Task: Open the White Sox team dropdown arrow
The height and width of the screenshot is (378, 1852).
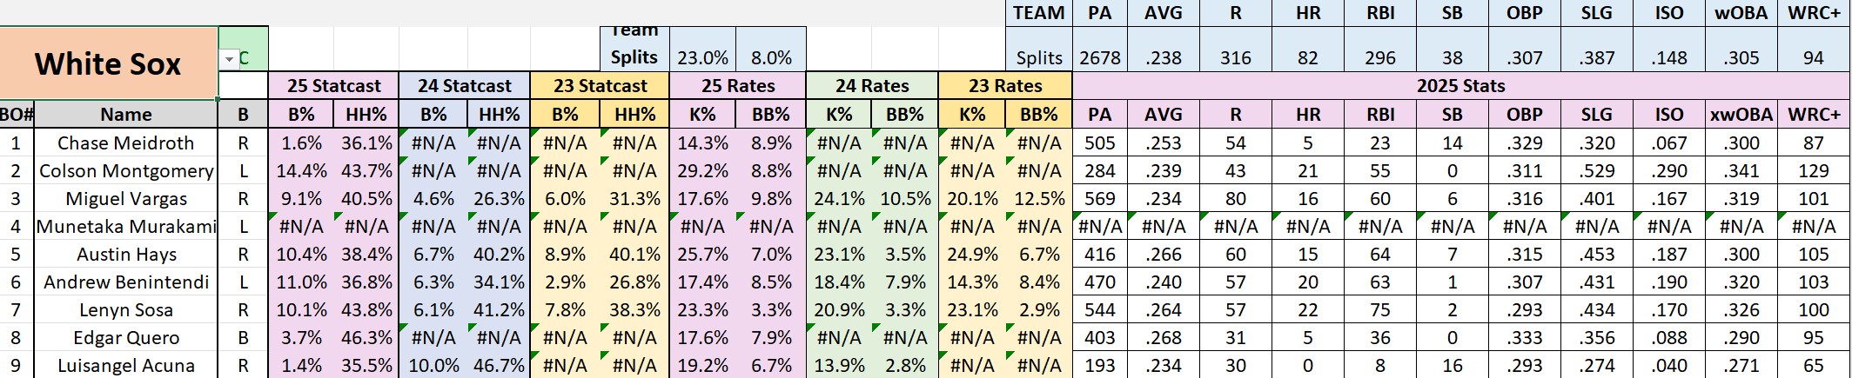Action: click(229, 59)
